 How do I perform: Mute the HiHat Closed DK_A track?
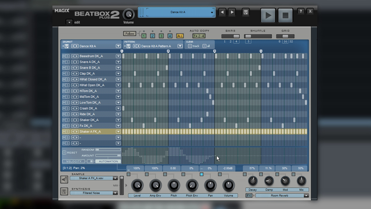64,79
